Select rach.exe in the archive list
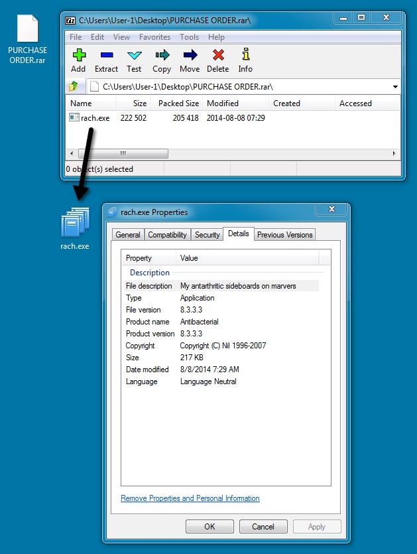The width and height of the screenshot is (417, 554). [95, 118]
